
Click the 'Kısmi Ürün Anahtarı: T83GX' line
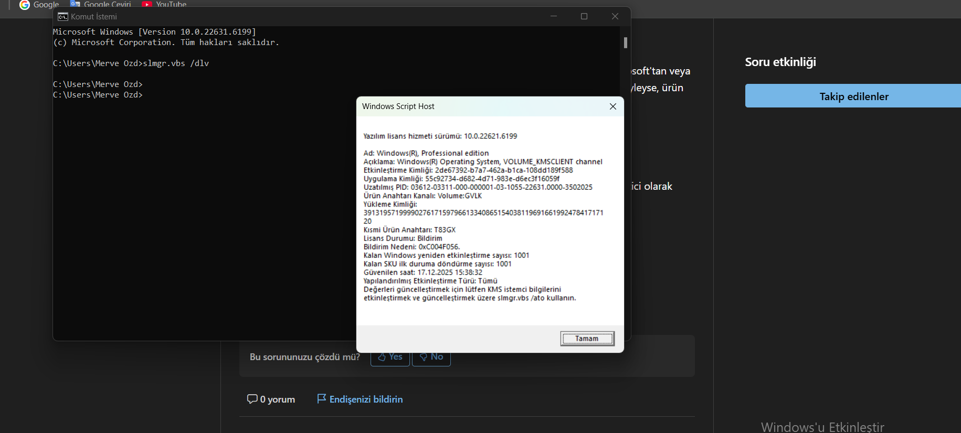[409, 230]
